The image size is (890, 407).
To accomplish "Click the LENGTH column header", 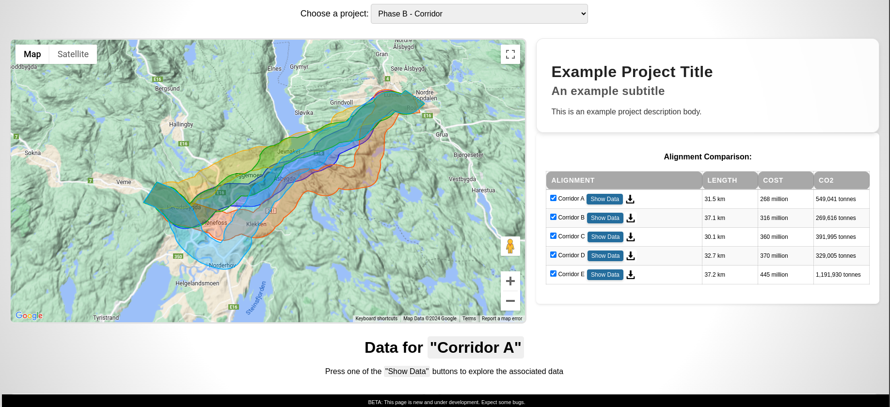I will coord(730,180).
